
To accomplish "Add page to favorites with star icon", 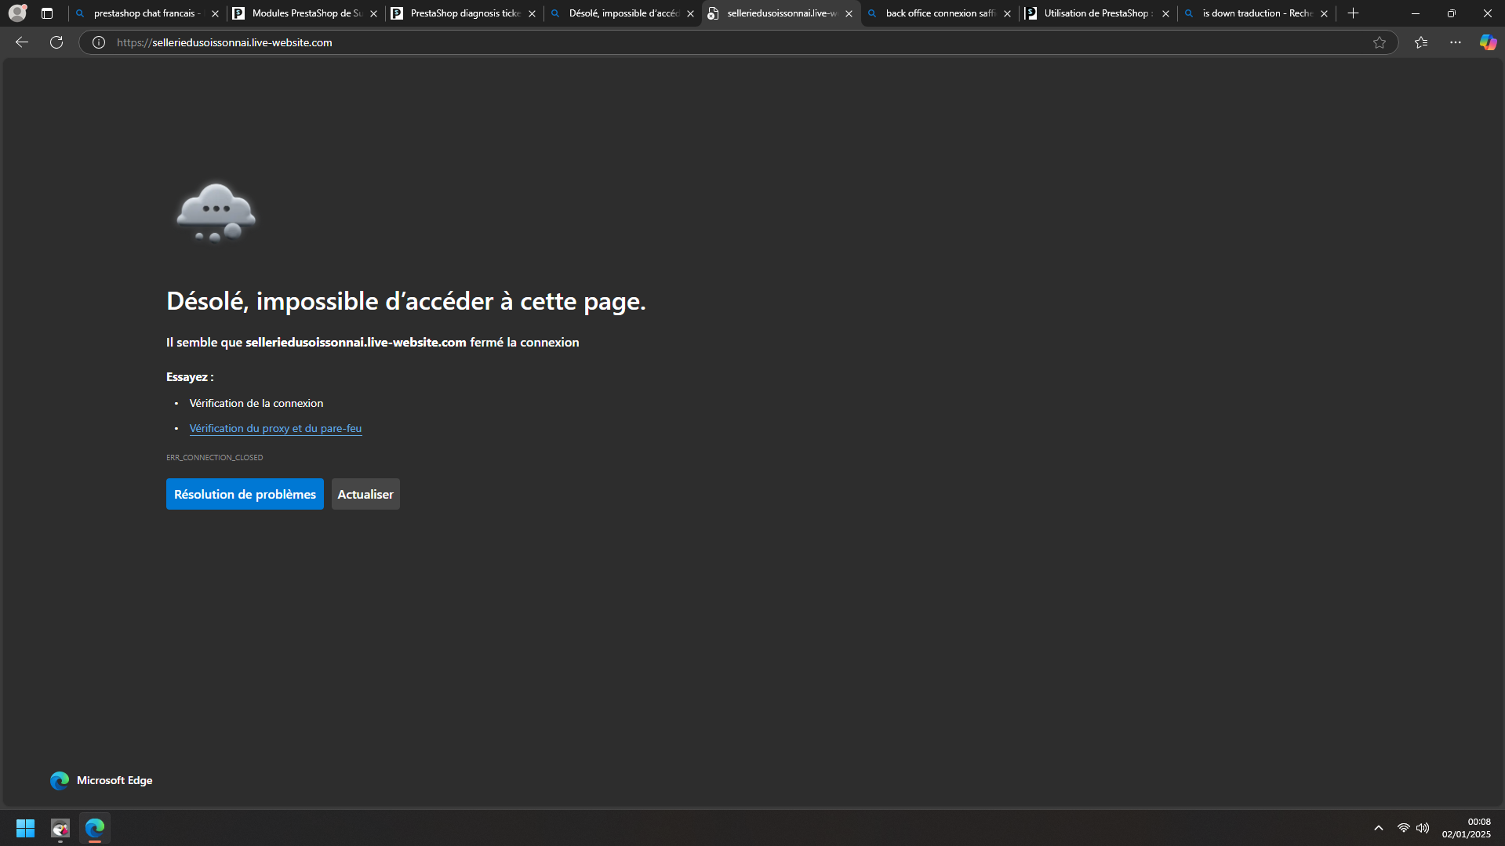I will (1380, 42).
